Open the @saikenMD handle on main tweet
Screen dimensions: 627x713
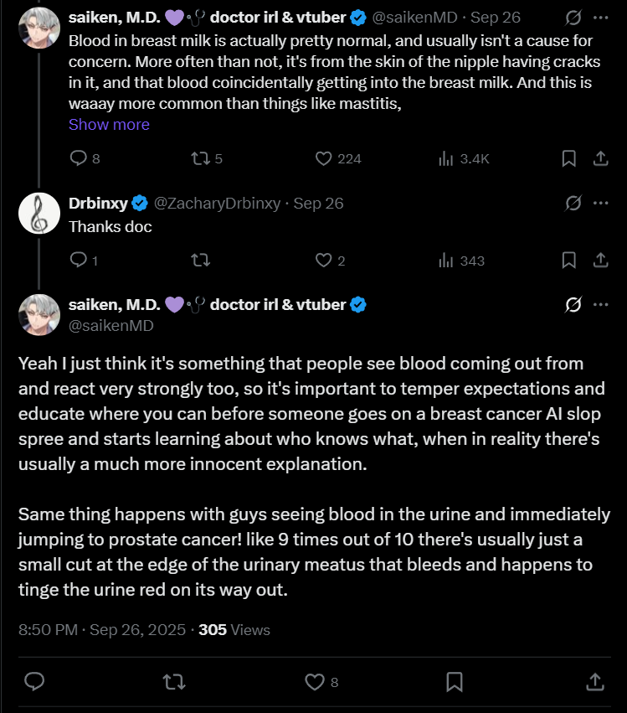click(110, 326)
